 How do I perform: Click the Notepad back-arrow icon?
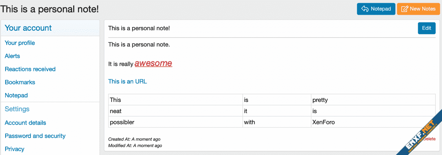click(x=365, y=9)
